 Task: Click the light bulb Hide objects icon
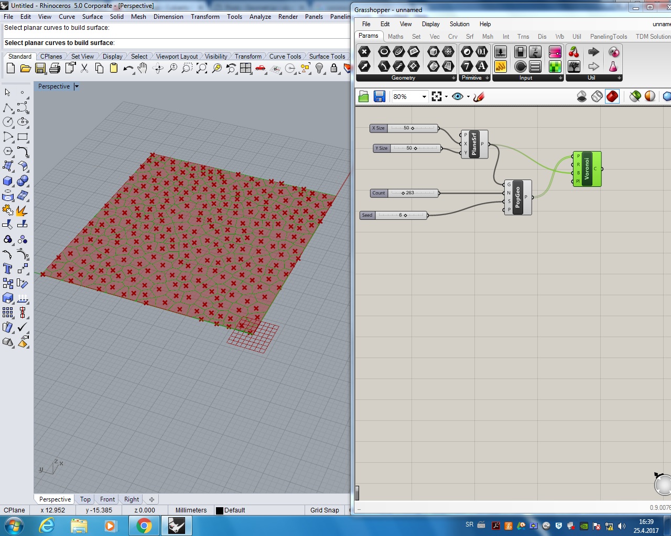(319, 69)
